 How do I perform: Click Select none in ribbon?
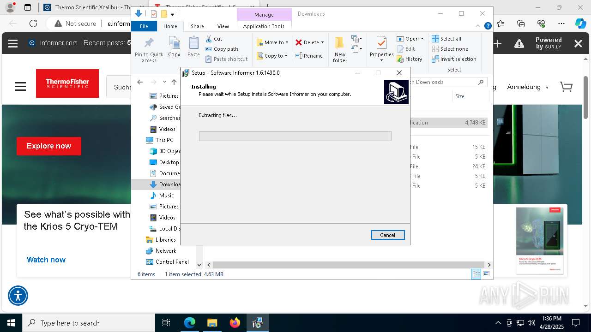pyautogui.click(x=450, y=49)
